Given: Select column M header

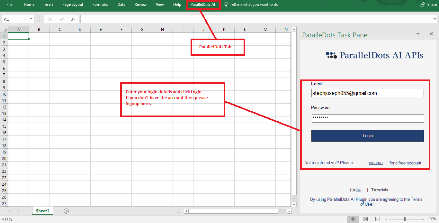Looking at the screenshot, I should (x=265, y=30).
